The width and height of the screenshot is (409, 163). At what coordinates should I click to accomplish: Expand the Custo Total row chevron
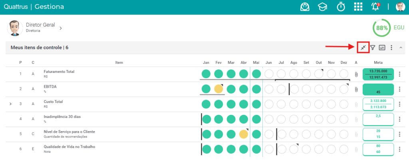coord(10,104)
